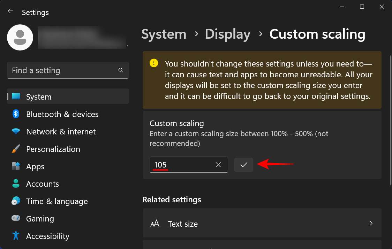Screen dimensions: 392x249
Task: Go to Display via the breadcrumb
Action: tap(227, 34)
